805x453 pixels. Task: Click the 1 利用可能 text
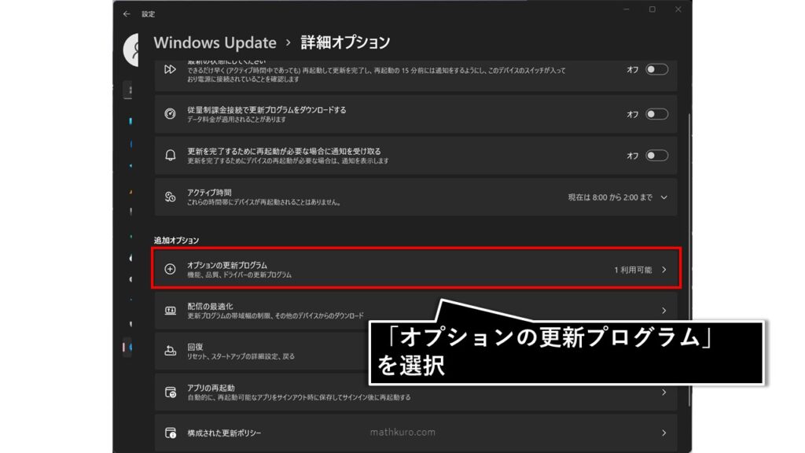point(633,270)
